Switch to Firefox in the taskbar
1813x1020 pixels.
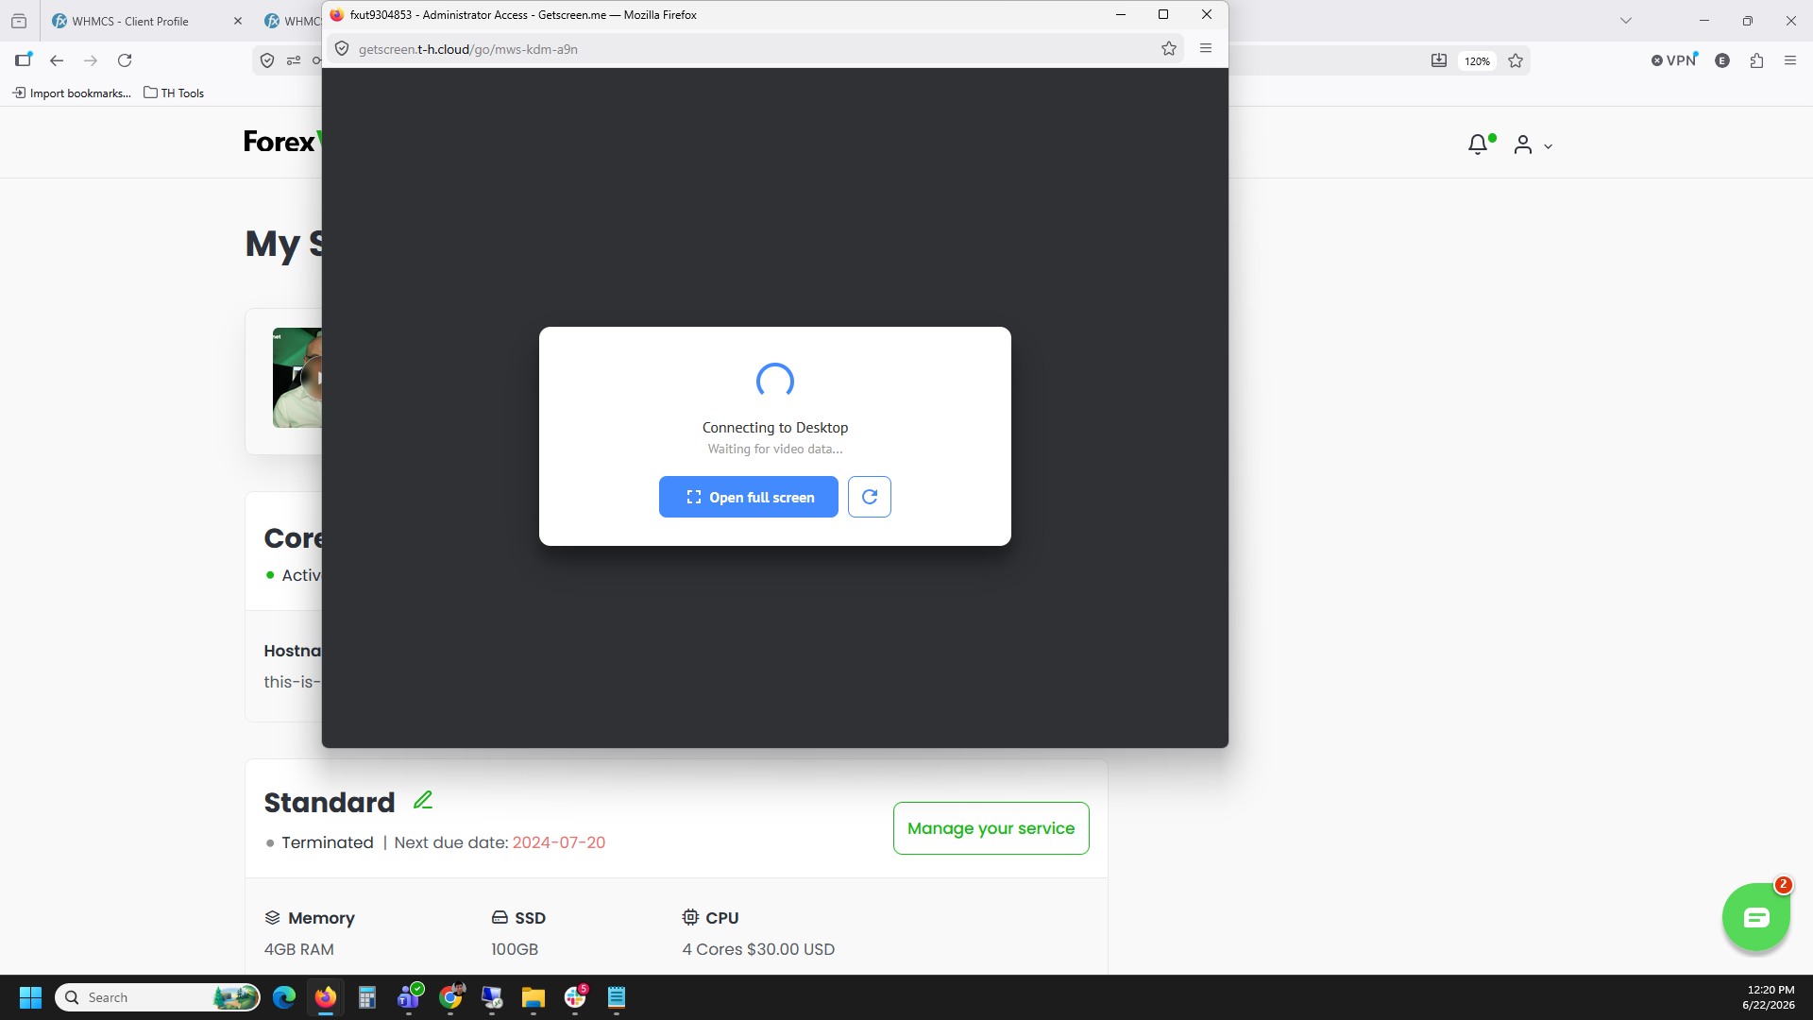coord(326,997)
